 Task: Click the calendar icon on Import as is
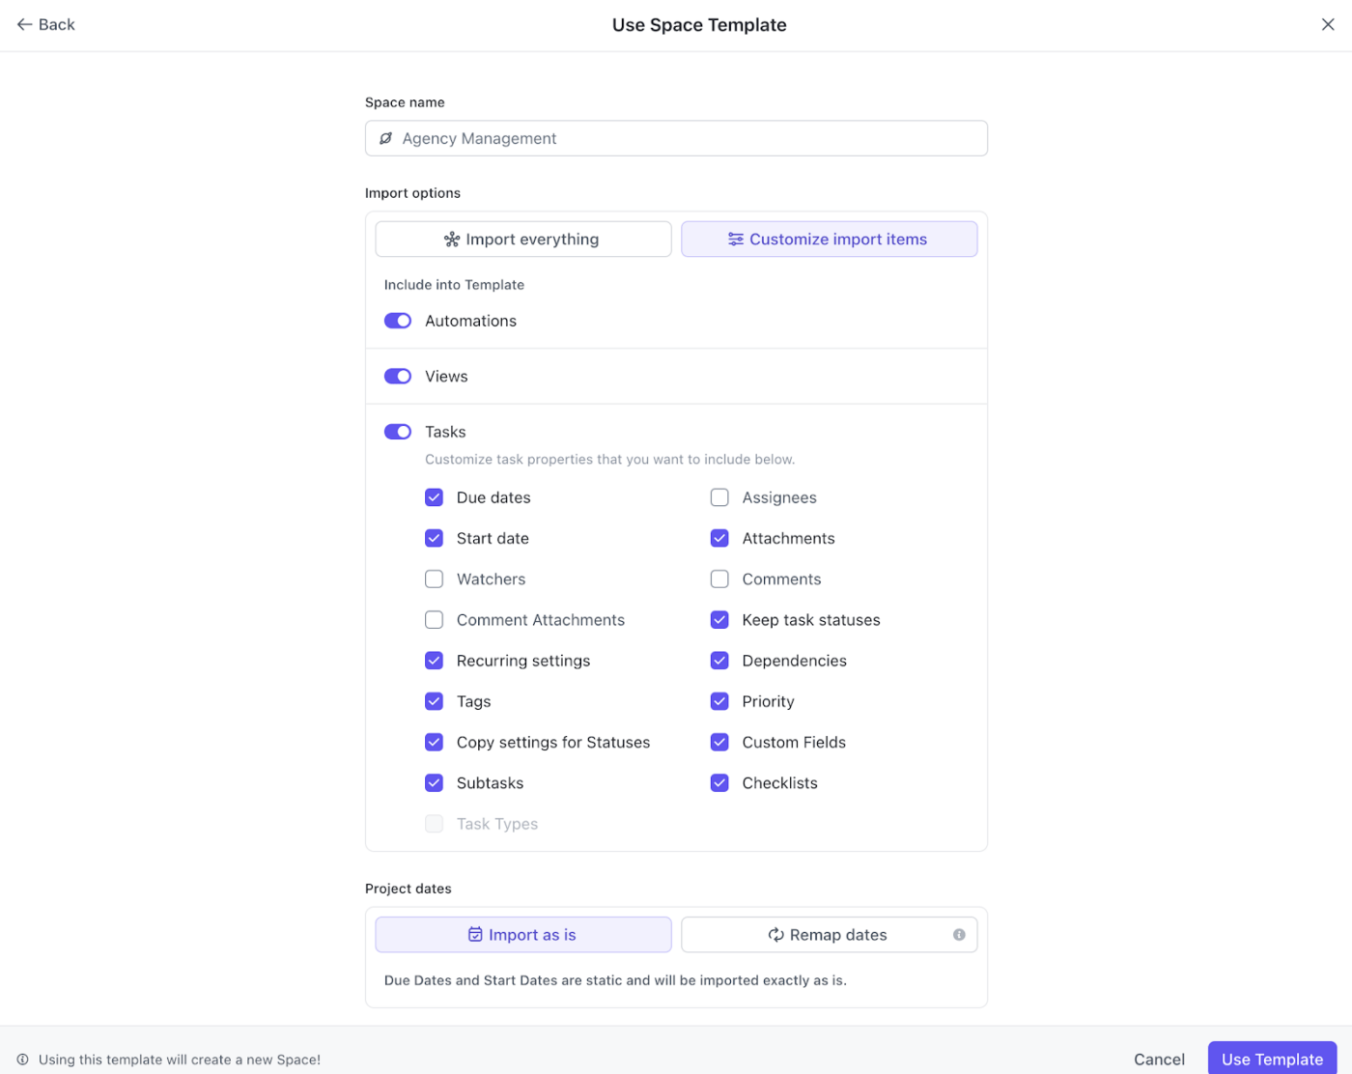click(x=475, y=934)
